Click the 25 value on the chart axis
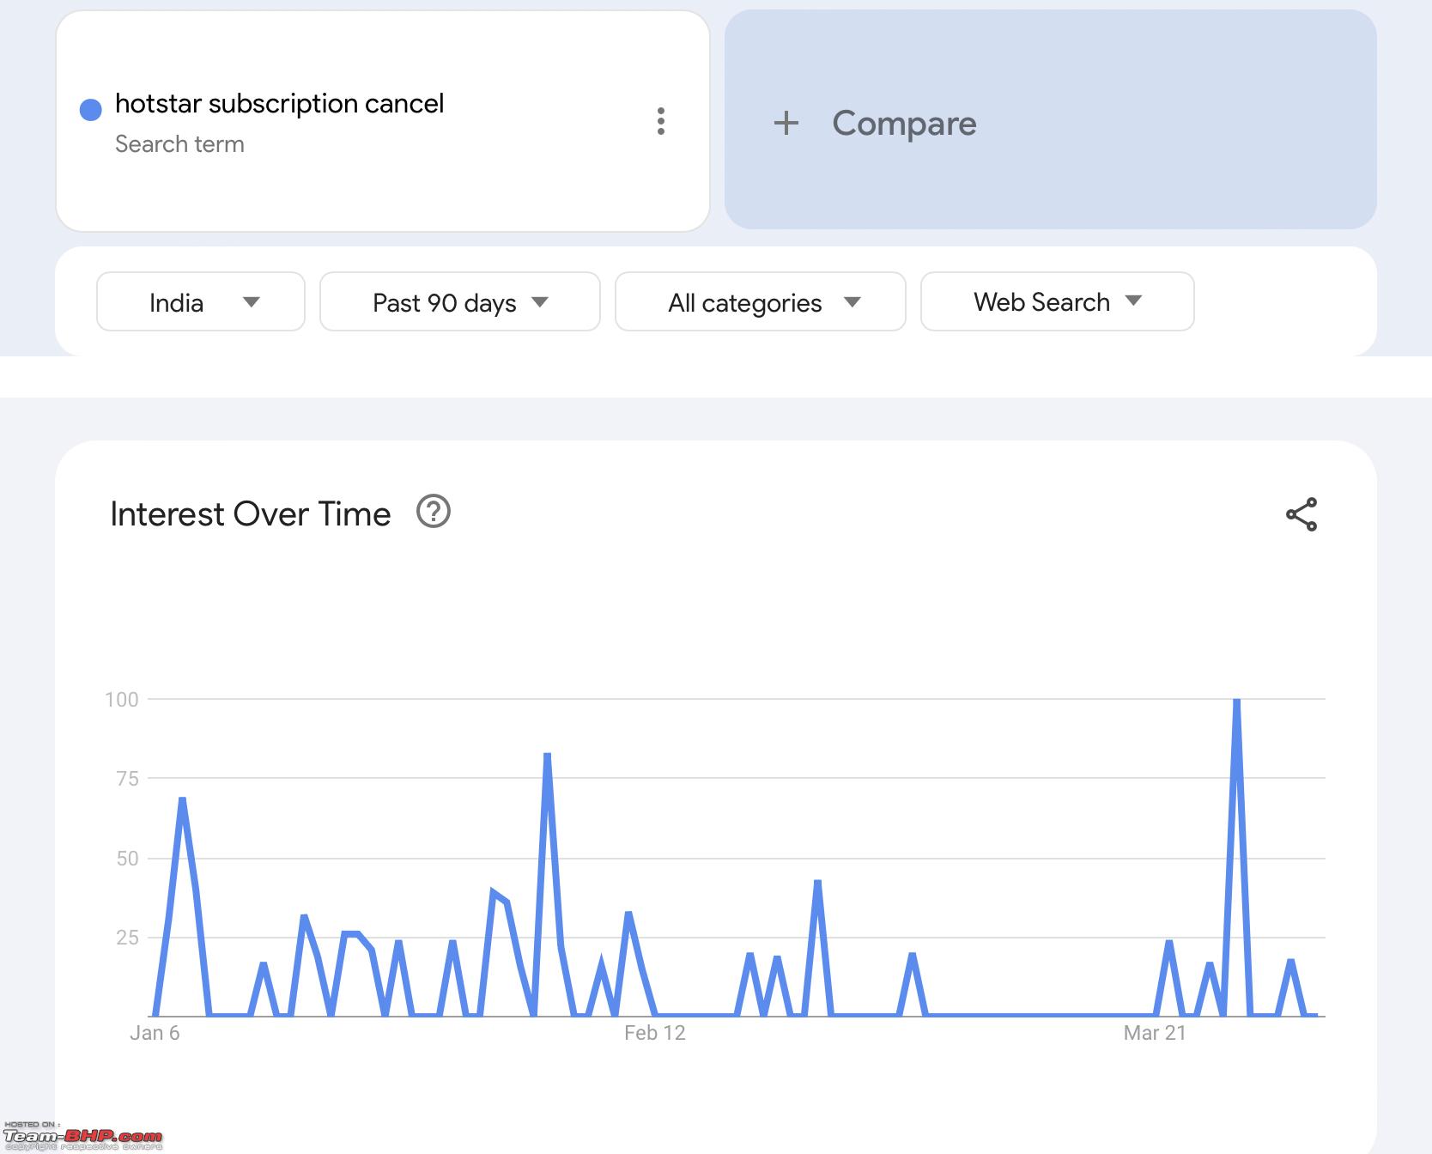 127,938
